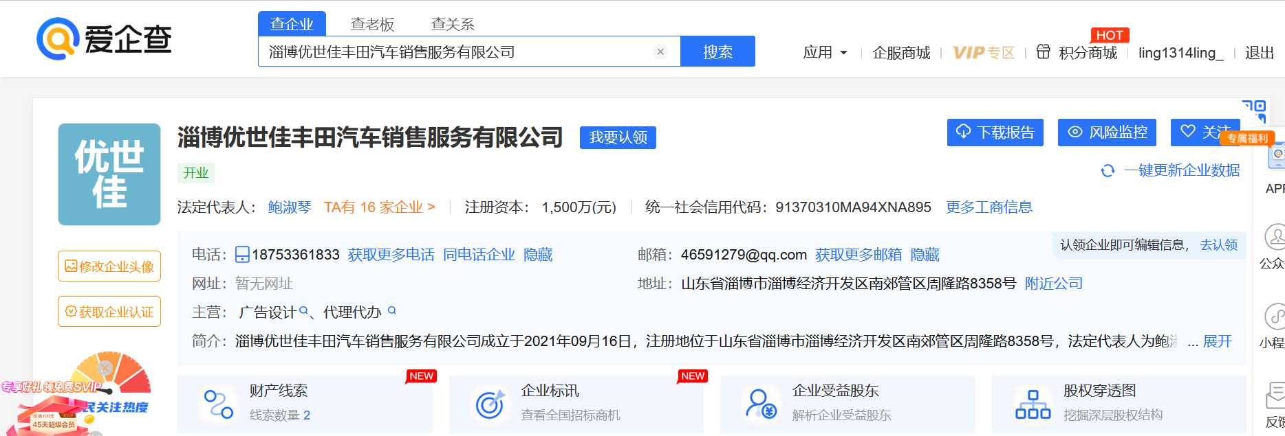Hide the phone number
Viewport: 1285px width, 436px height.
click(x=538, y=255)
